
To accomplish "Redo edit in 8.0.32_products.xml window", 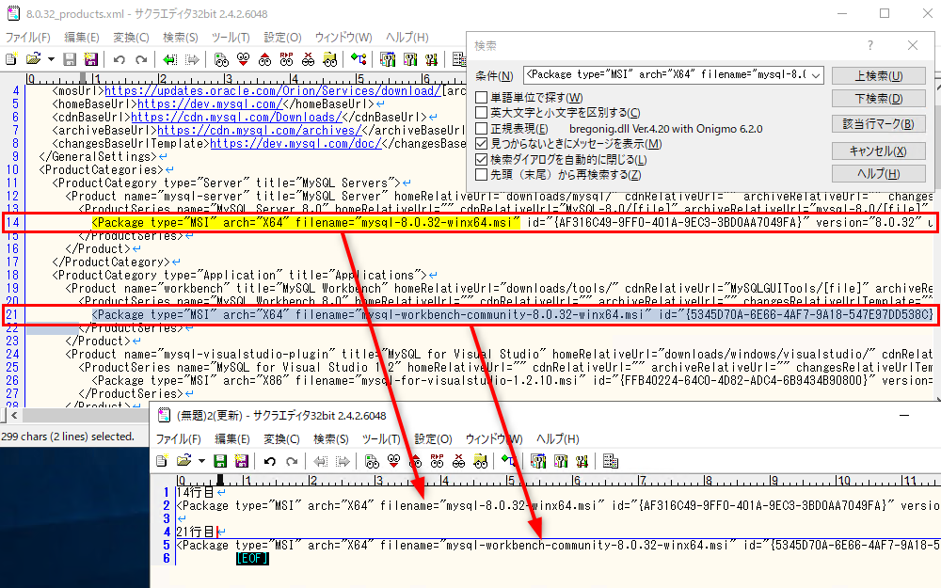I will (x=141, y=58).
